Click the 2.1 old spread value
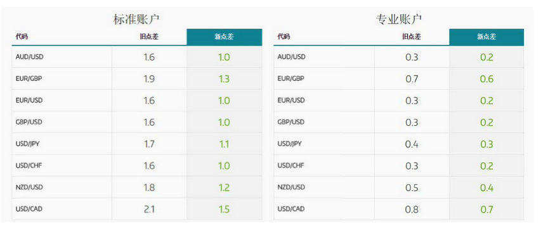541x229 pixels. click(149, 209)
